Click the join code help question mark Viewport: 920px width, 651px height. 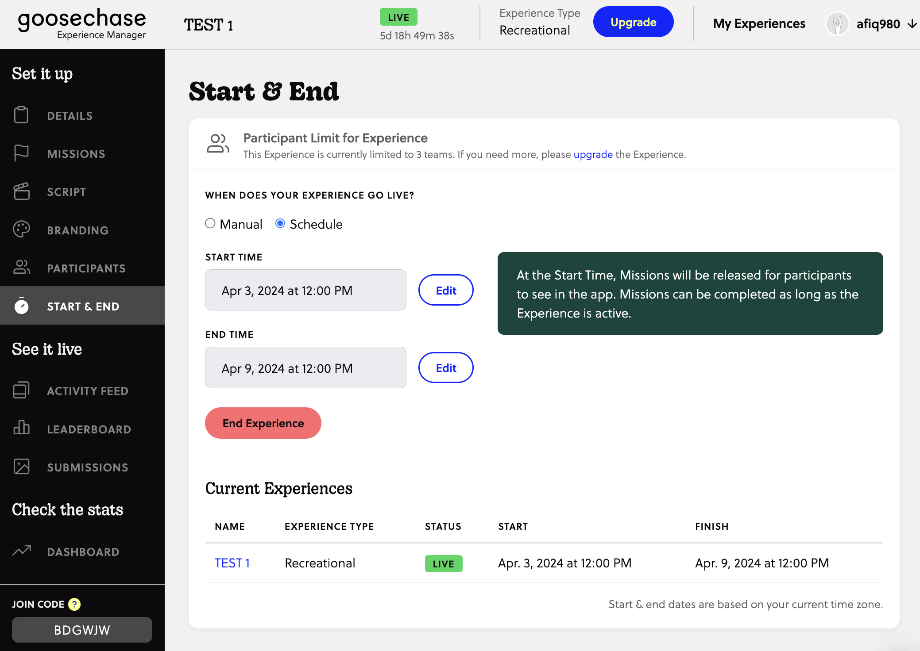pyautogui.click(x=74, y=603)
